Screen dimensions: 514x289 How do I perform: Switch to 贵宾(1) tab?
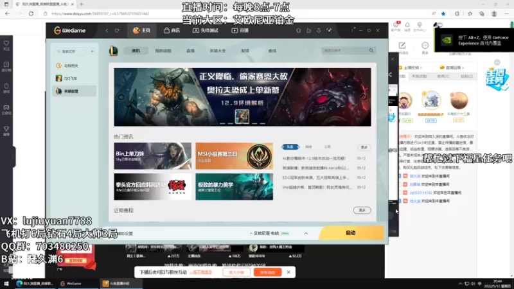point(443,76)
